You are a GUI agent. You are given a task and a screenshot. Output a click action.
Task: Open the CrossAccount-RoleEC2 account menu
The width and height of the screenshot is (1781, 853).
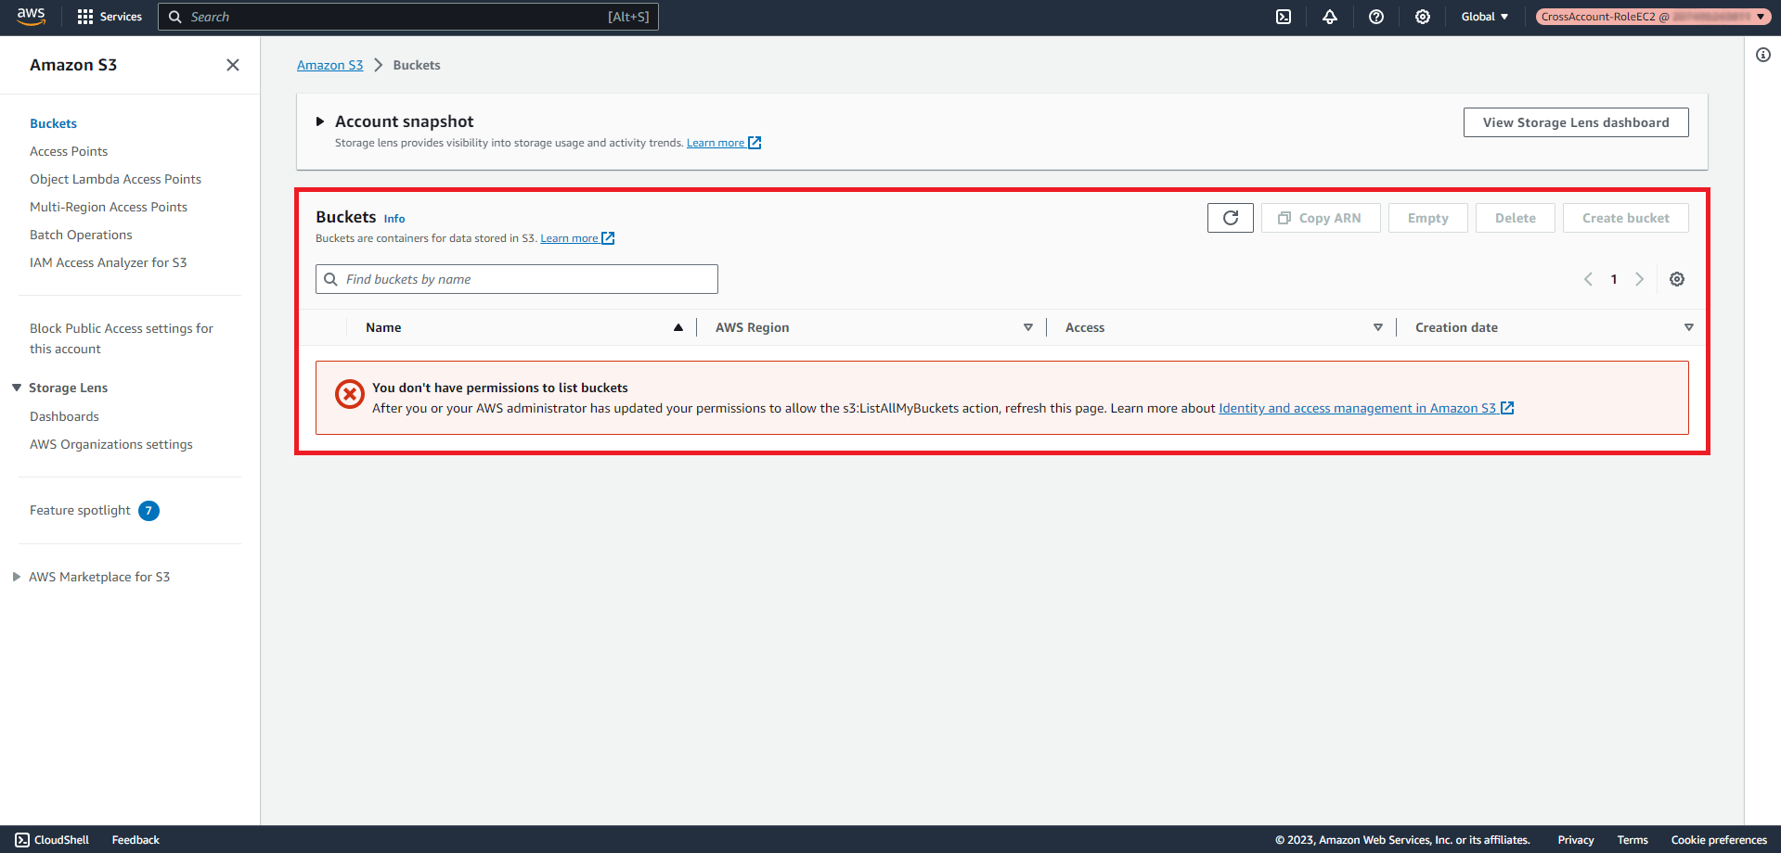point(1653,17)
